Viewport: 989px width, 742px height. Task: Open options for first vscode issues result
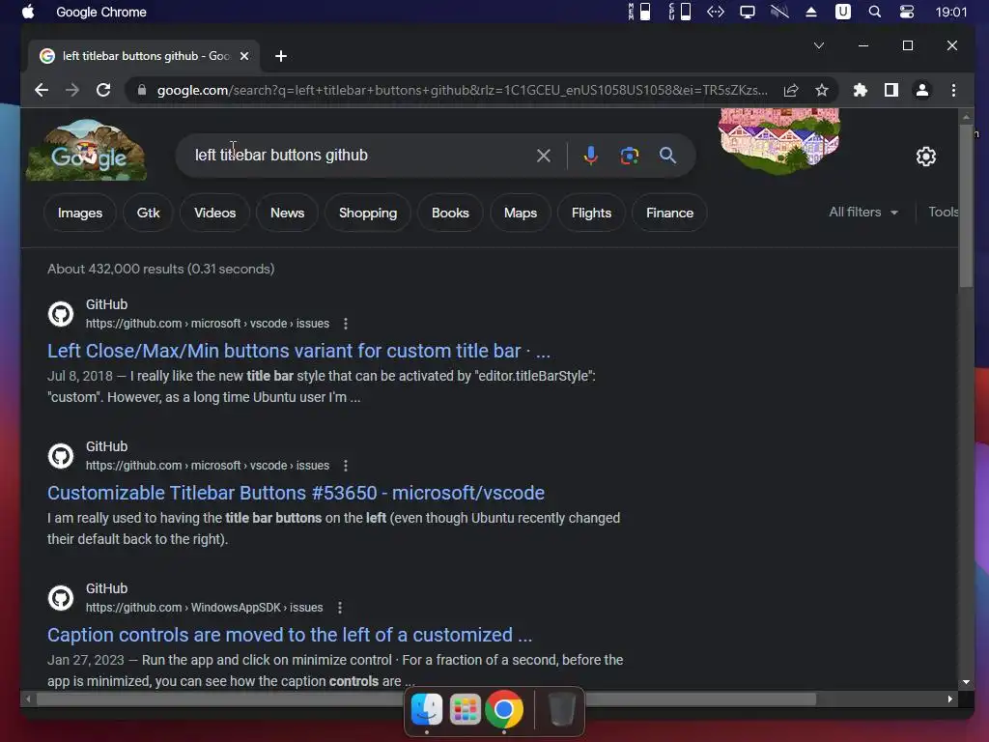pos(346,324)
